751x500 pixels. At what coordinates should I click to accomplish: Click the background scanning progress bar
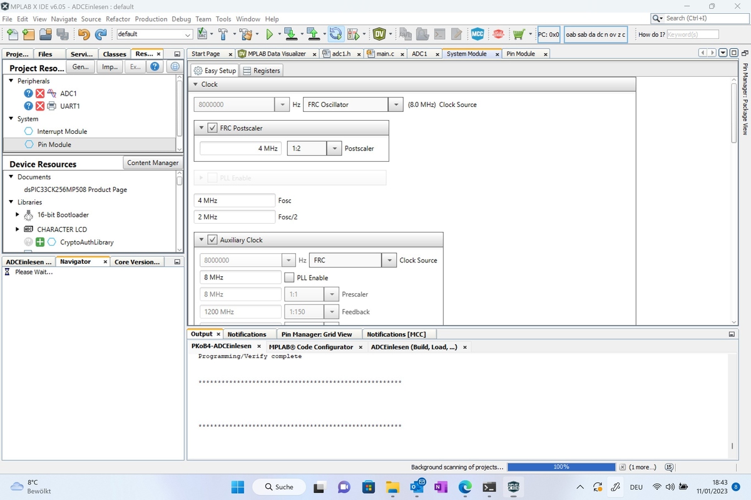click(561, 467)
